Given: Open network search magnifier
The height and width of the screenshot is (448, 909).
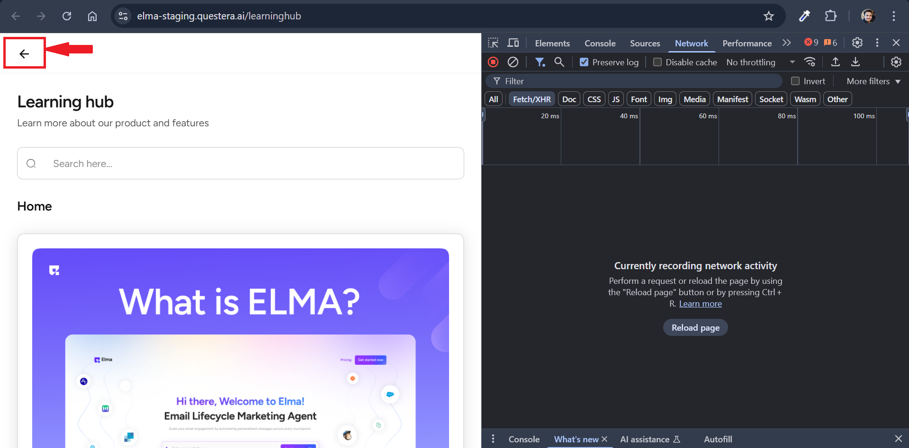Looking at the screenshot, I should click(559, 62).
